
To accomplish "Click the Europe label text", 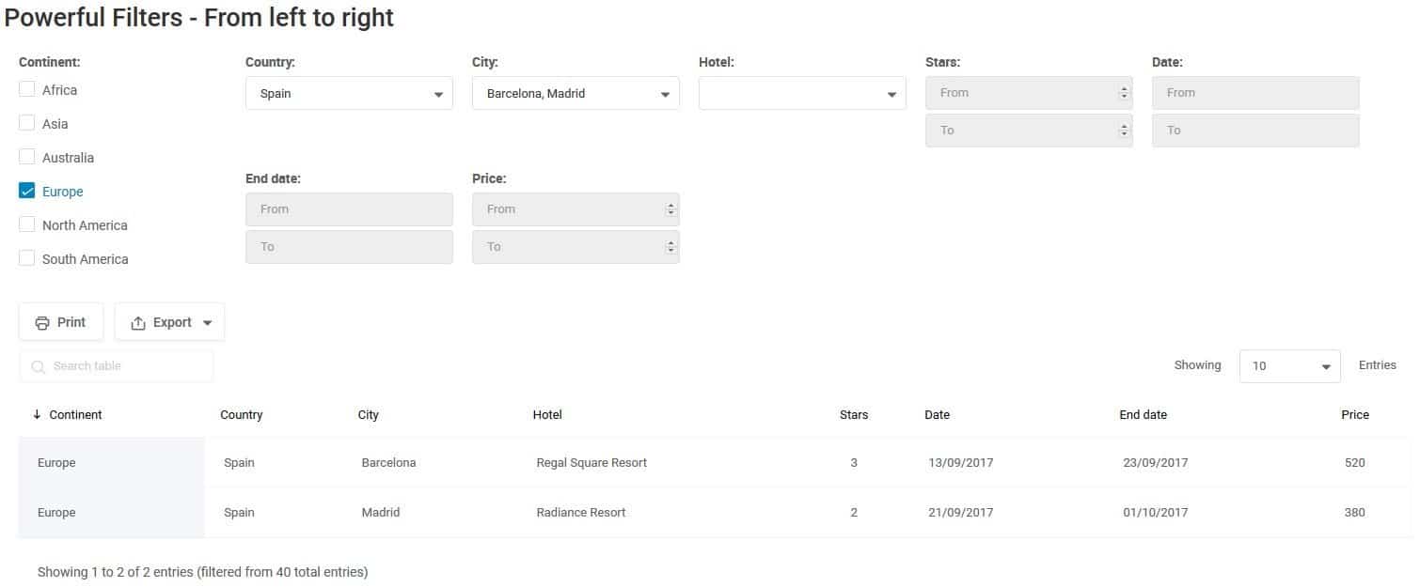I will [63, 192].
